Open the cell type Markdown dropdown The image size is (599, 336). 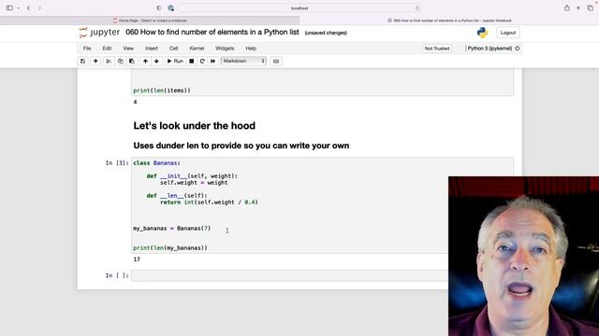pyautogui.click(x=243, y=61)
